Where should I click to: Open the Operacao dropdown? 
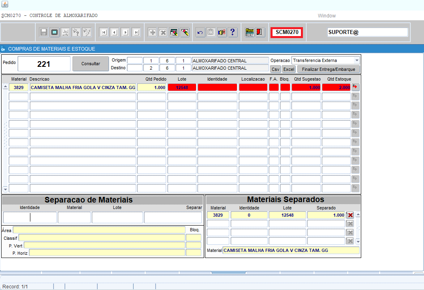click(x=357, y=60)
